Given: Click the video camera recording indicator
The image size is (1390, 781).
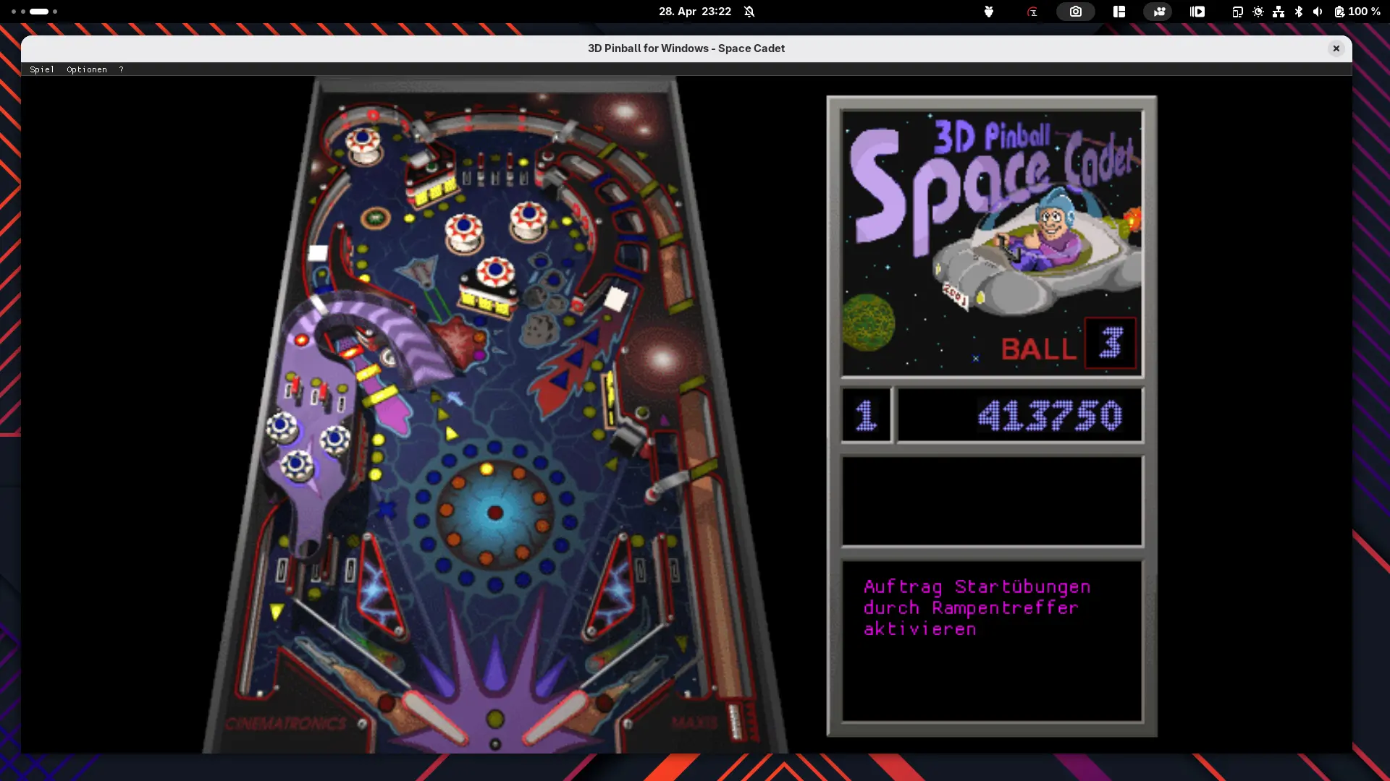Looking at the screenshot, I should click(1158, 12).
